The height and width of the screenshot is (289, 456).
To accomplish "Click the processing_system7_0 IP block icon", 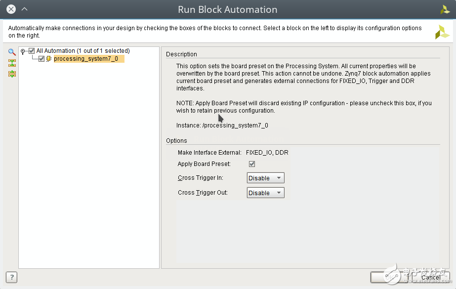I will tap(49, 59).
